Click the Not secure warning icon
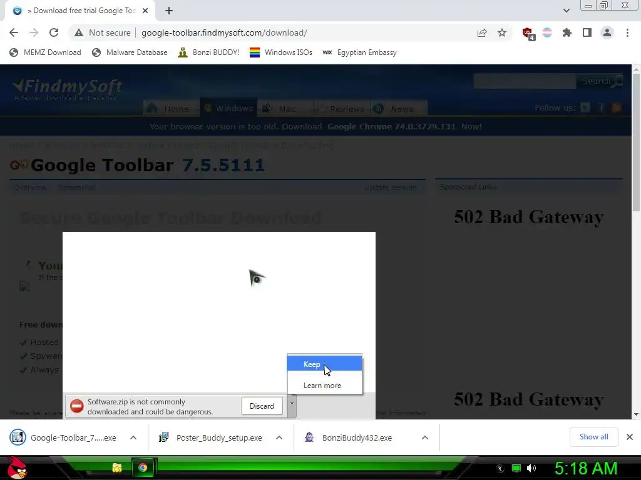641x480 pixels. [x=79, y=32]
